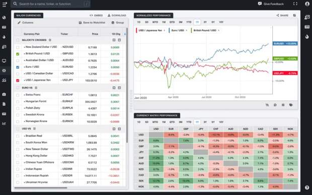Click the blue Euro / USD color marker
This screenshot has width=312, height=195.
[x=169, y=31]
